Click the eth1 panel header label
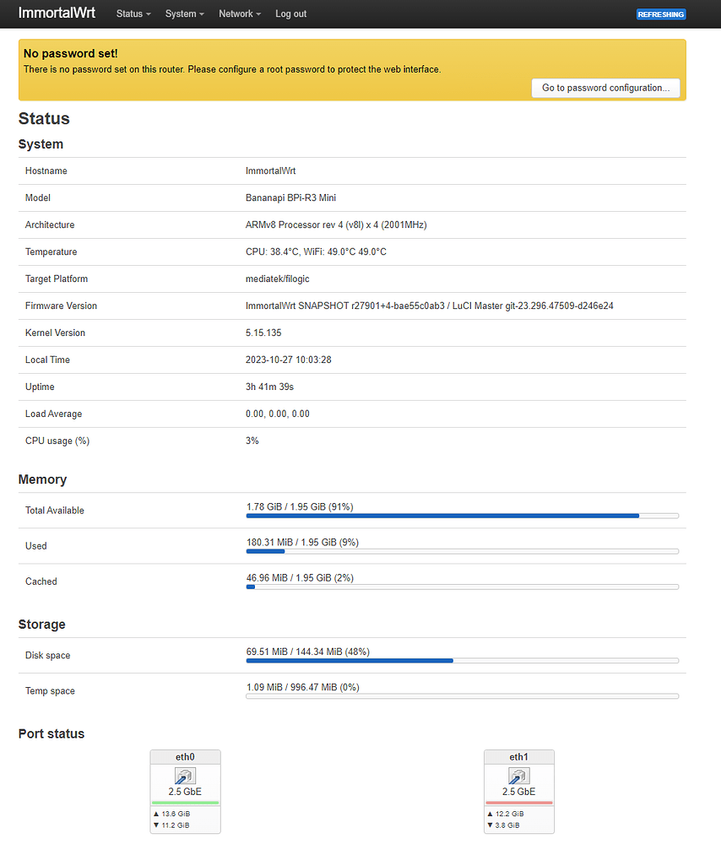Screen dimensions: 721x844 (518, 756)
